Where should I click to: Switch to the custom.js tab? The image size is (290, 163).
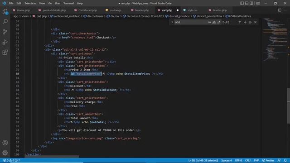pos(115,10)
